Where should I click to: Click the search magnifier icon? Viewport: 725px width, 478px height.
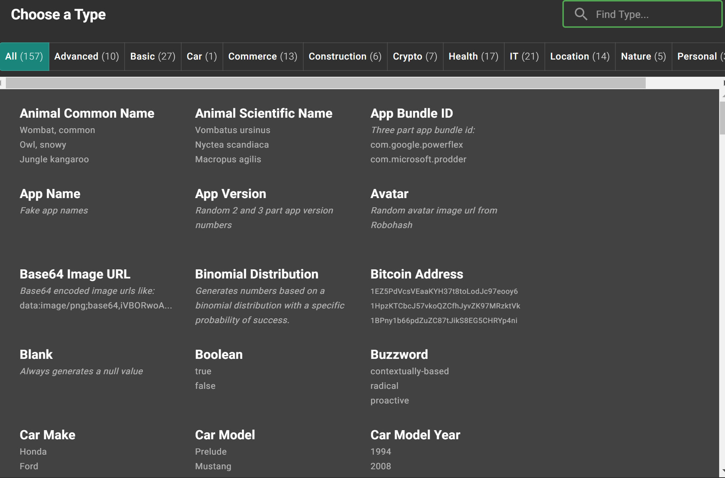tap(581, 14)
